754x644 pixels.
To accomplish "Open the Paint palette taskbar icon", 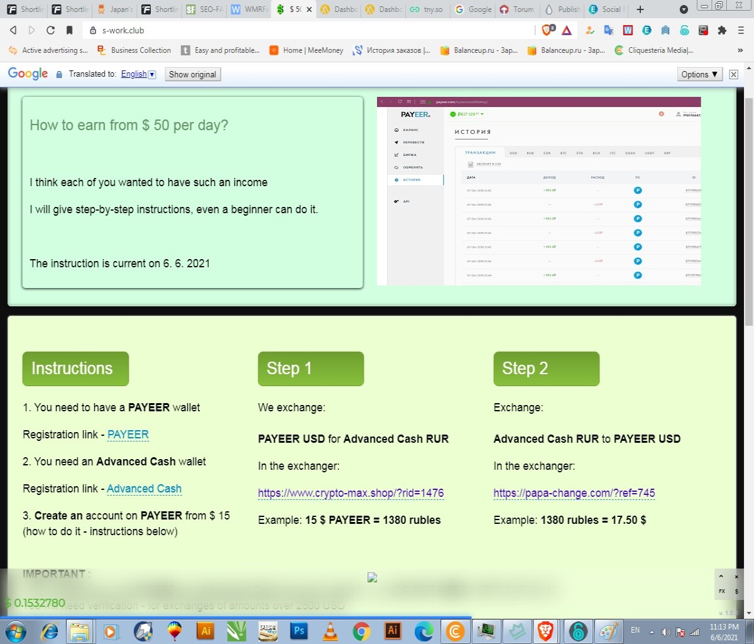I will point(608,631).
